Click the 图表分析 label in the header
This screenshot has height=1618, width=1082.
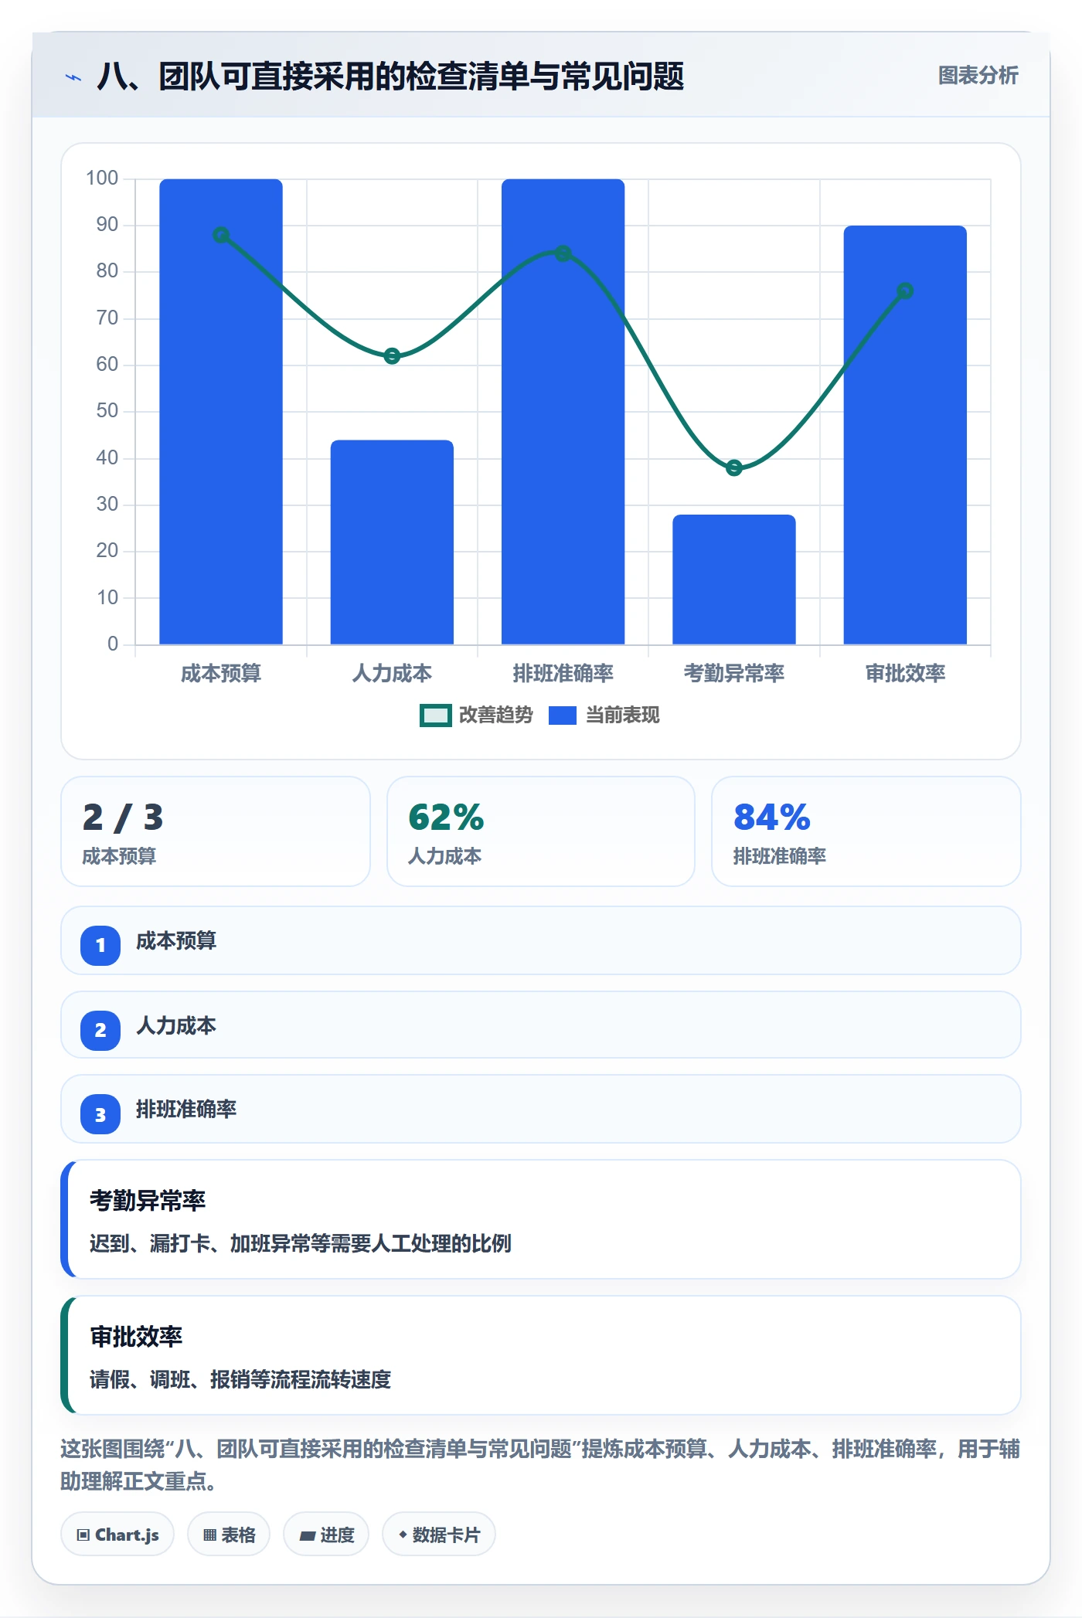[x=978, y=76]
